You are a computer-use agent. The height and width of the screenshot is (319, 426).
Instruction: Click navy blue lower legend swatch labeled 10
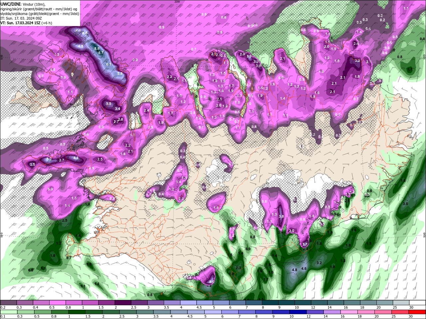tap(298, 312)
